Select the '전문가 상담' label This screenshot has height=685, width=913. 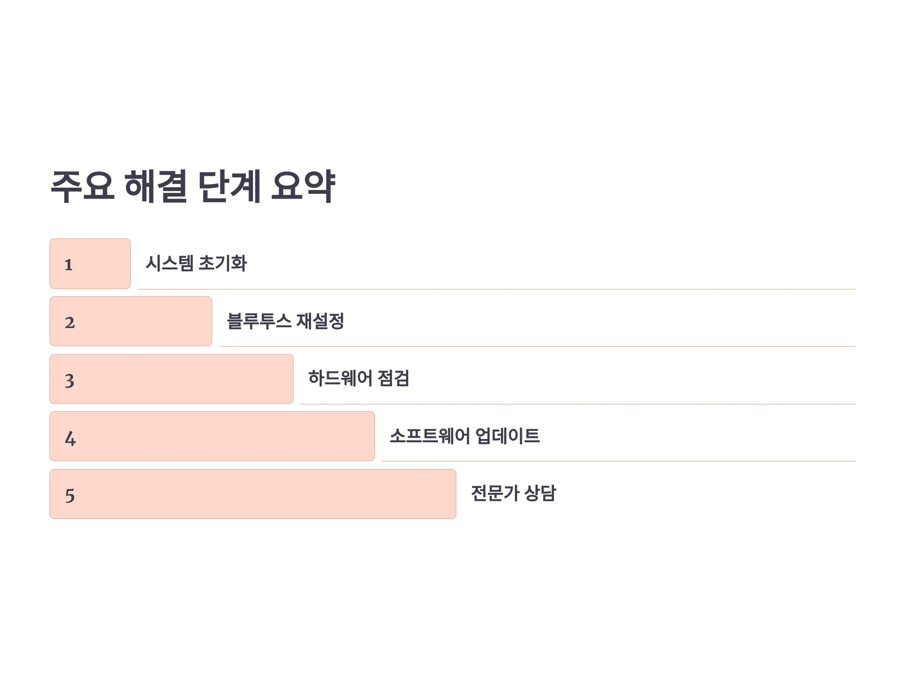click(514, 493)
